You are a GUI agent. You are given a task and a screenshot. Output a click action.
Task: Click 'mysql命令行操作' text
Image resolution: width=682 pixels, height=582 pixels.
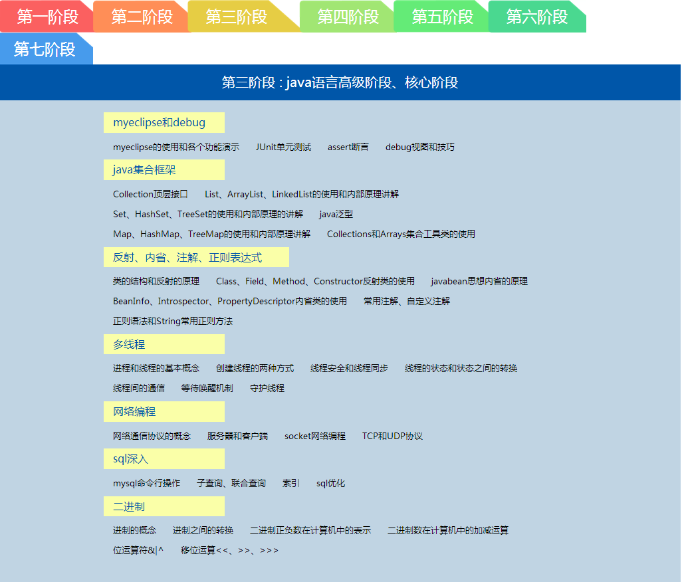click(147, 483)
